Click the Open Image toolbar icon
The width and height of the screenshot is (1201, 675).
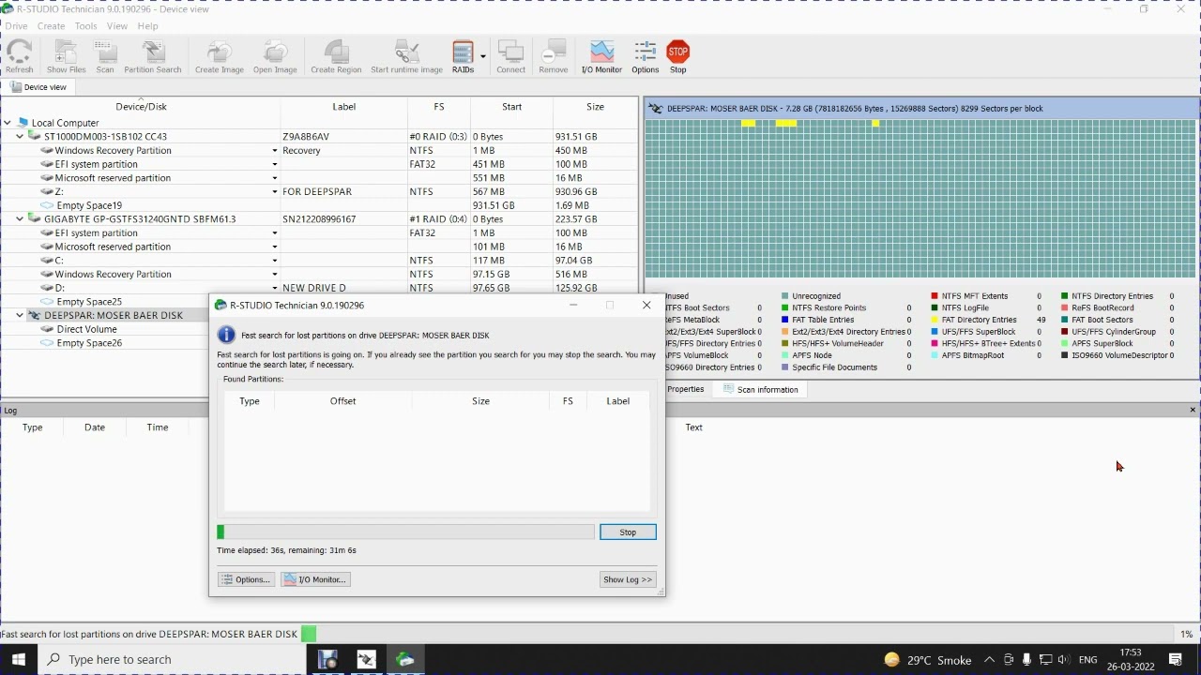[x=275, y=57]
